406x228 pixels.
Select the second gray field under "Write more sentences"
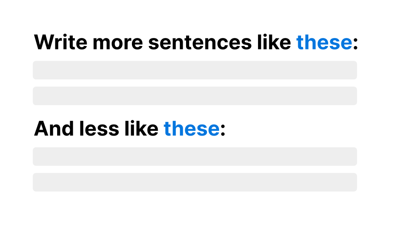tap(195, 96)
